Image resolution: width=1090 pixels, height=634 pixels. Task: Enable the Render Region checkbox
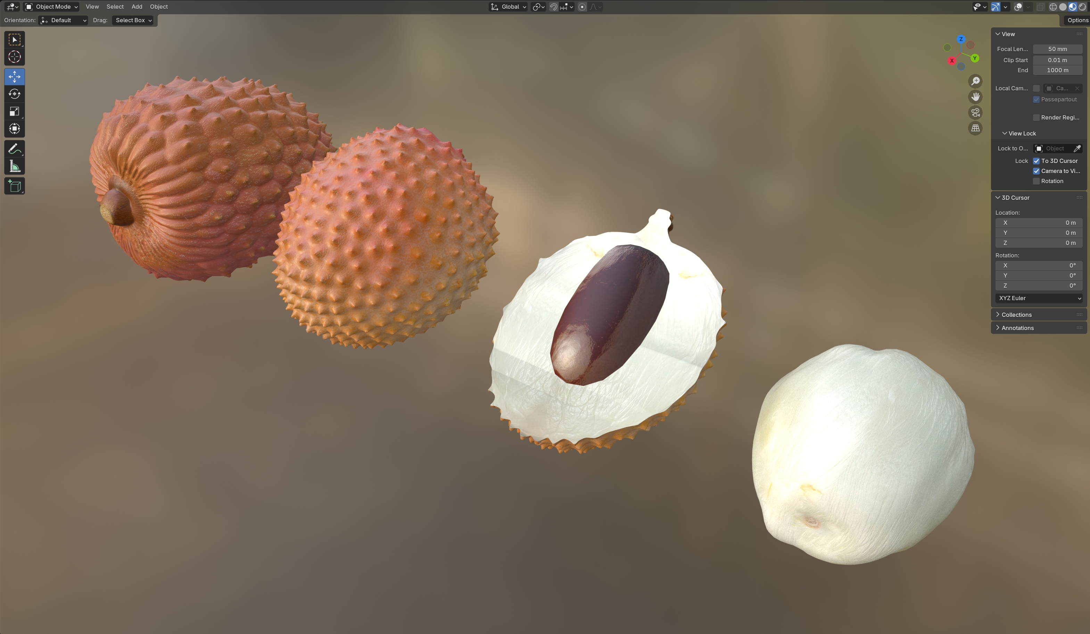pos(1036,118)
